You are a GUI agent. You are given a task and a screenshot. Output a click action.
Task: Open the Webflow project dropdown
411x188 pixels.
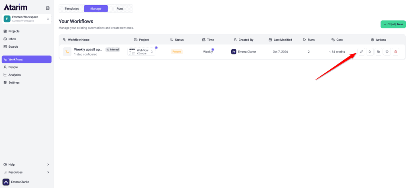[x=141, y=52]
